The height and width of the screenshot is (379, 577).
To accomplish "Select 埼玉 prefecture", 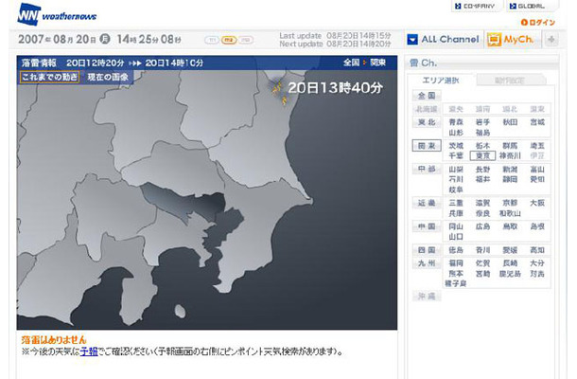I will [537, 146].
